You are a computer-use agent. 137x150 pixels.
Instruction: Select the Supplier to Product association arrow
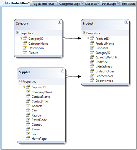(x=73, y=76)
